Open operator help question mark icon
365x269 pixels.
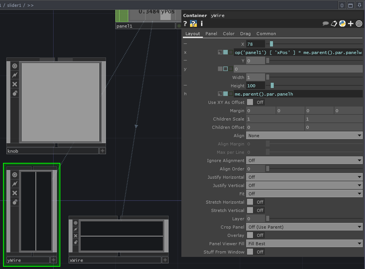[185, 24]
